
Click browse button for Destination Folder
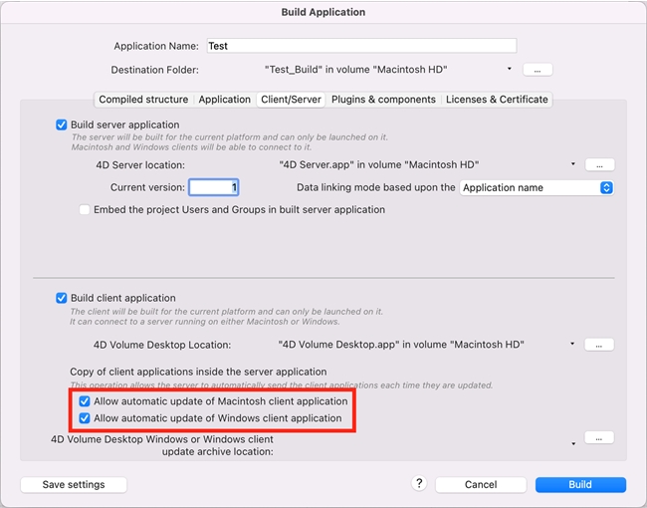(537, 70)
